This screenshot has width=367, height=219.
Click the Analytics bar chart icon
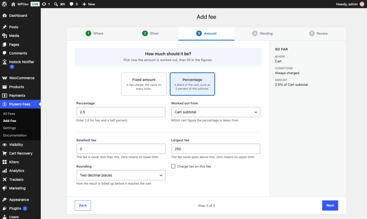tap(4, 171)
